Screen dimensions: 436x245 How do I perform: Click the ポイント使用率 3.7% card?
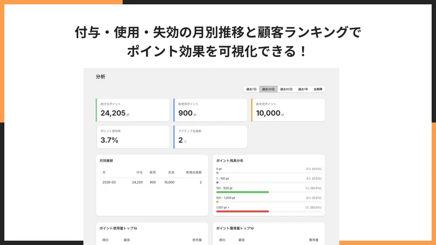132,137
